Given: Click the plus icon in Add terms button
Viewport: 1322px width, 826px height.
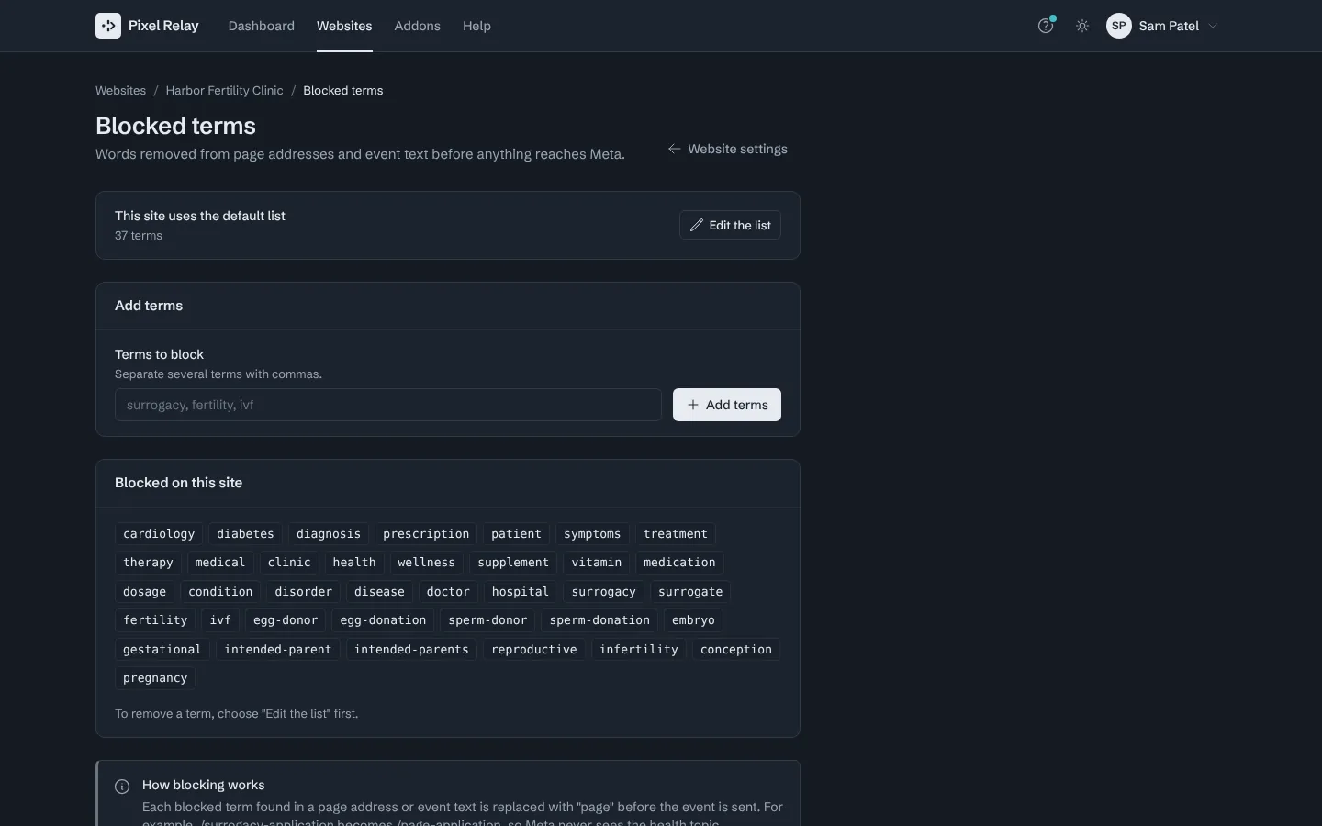Looking at the screenshot, I should click(693, 405).
